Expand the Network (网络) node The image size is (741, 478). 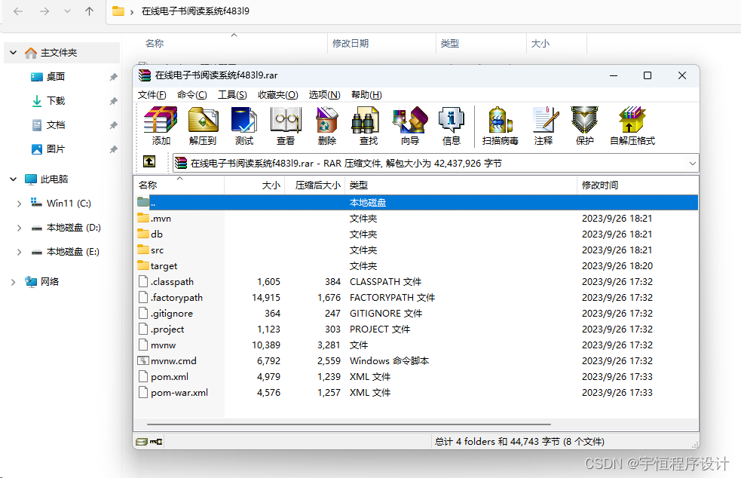[14, 282]
